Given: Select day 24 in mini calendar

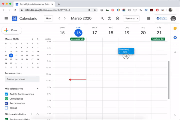Looking at the screenshot, I should pyautogui.click(x=16, y=59).
